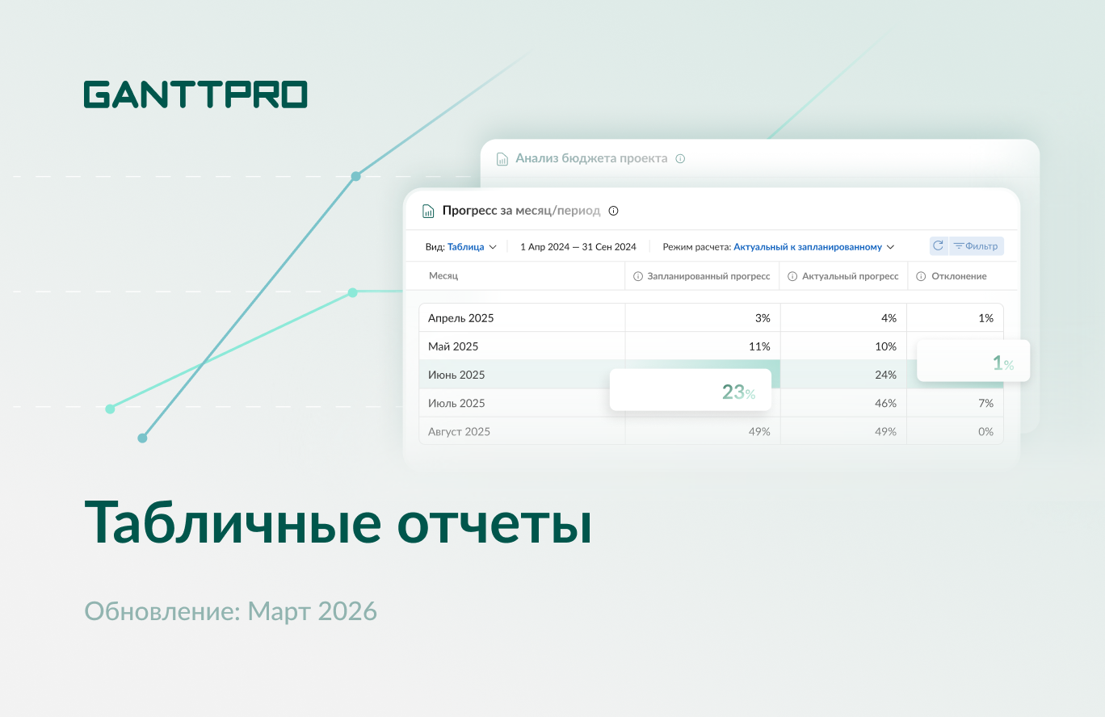Viewport: 1105px width, 717px height.
Task: Click the info icon on Отклонение column
Action: (921, 275)
